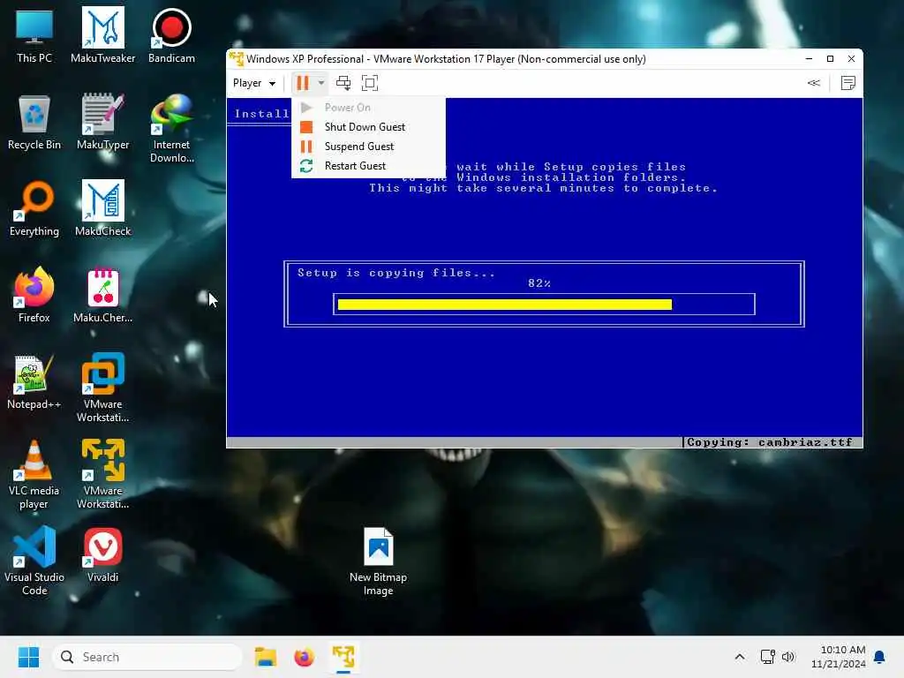Select MakuCheck desktop icon

102,208
